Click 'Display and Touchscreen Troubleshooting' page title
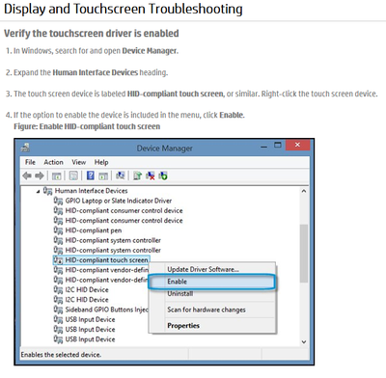Screen dimensions: 386x378 point(124,9)
